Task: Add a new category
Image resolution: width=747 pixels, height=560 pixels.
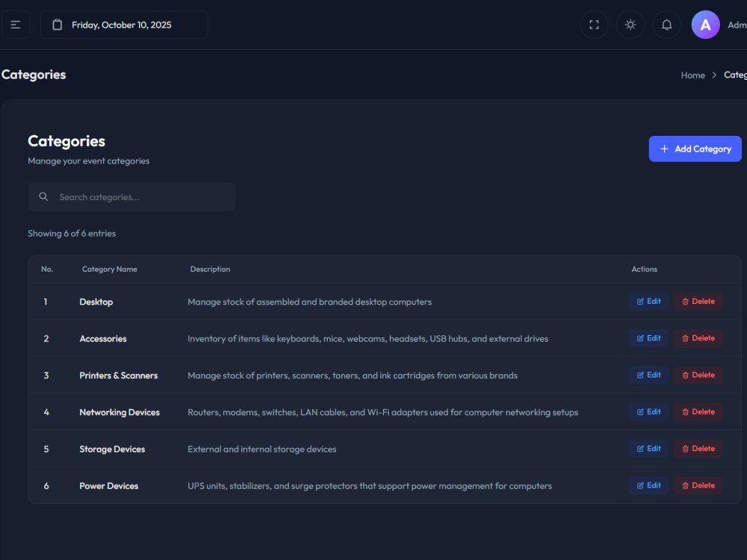Action: (695, 149)
